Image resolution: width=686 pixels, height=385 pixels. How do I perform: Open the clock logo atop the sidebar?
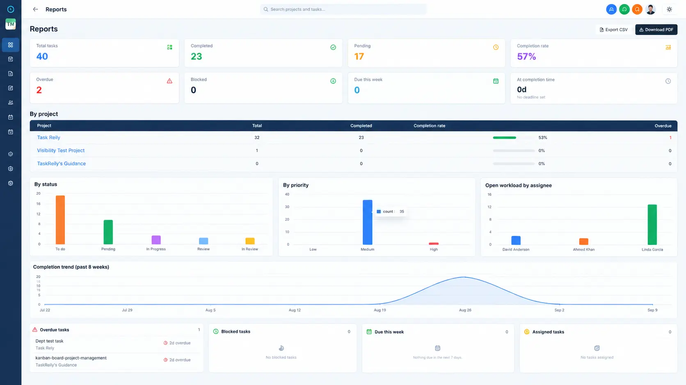[11, 9]
